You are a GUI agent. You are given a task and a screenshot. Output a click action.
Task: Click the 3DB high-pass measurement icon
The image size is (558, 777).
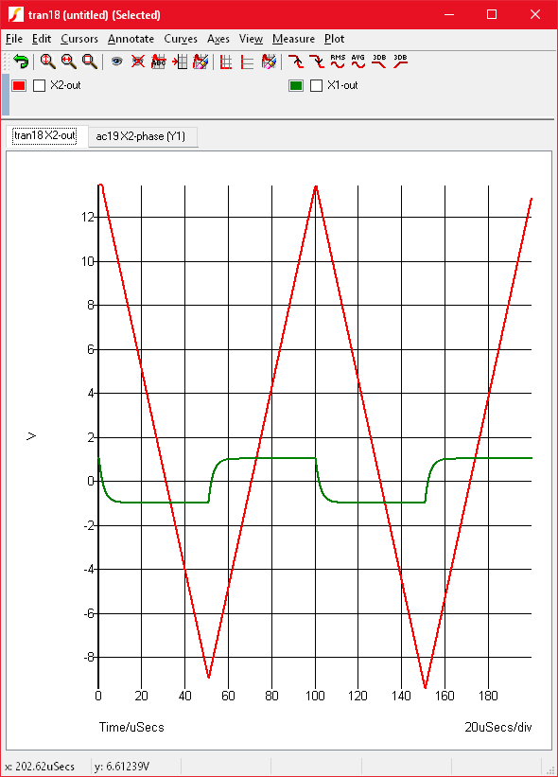400,62
